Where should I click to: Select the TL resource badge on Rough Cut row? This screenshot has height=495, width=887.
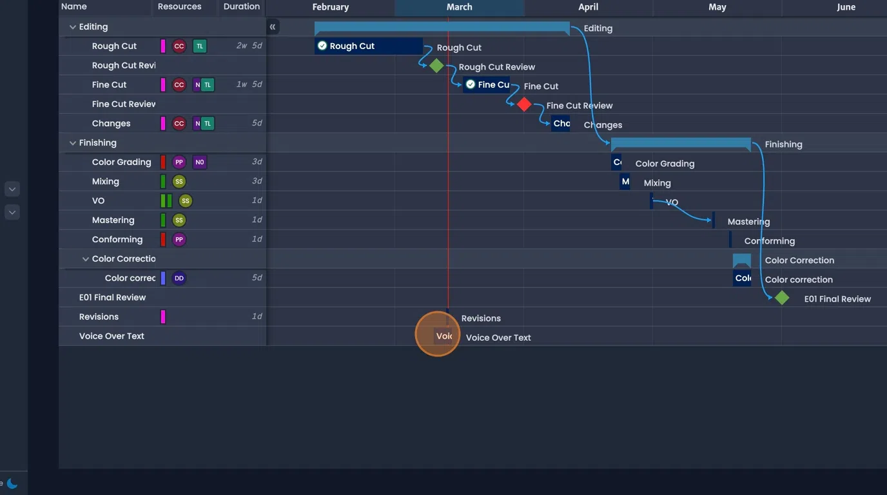point(199,46)
